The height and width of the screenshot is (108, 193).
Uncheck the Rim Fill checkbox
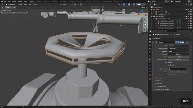pos(169,63)
